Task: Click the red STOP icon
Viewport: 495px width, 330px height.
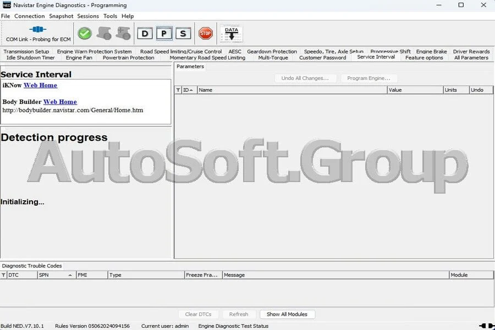Action: coord(206,33)
